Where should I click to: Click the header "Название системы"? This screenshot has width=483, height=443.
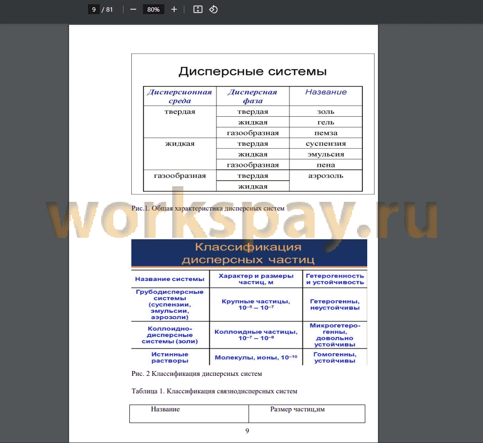coord(170,279)
